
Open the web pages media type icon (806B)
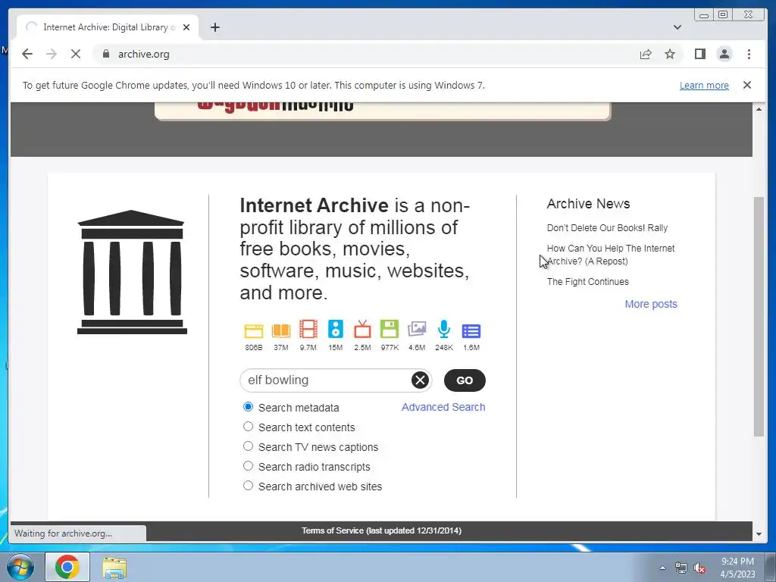[x=253, y=330]
